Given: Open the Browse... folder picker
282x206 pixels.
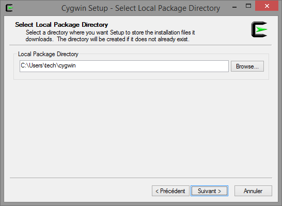Looking at the screenshot, I should click(247, 66).
